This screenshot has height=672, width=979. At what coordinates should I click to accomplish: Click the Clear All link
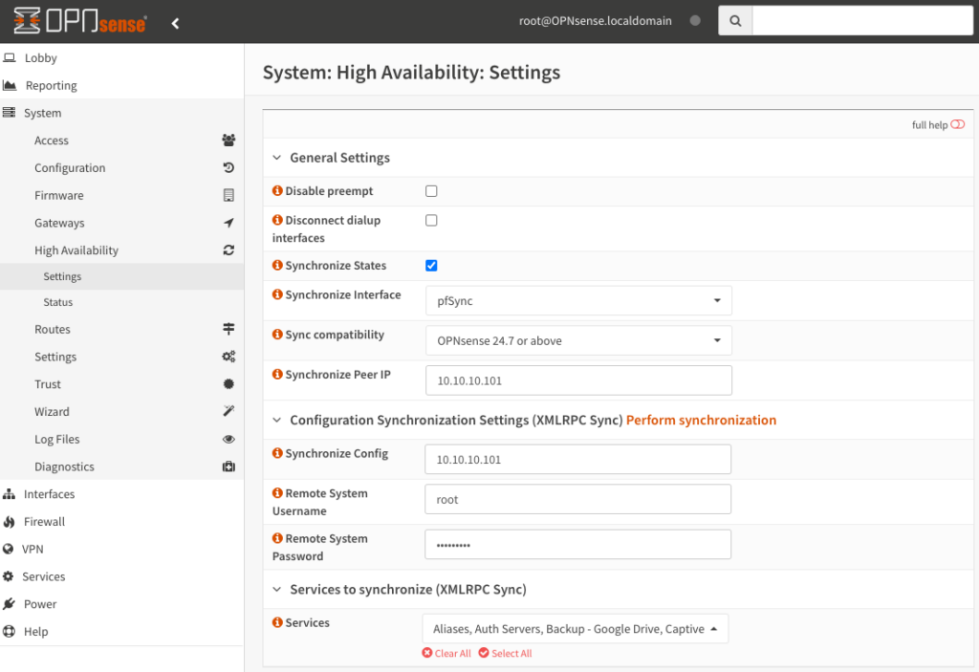pos(446,653)
